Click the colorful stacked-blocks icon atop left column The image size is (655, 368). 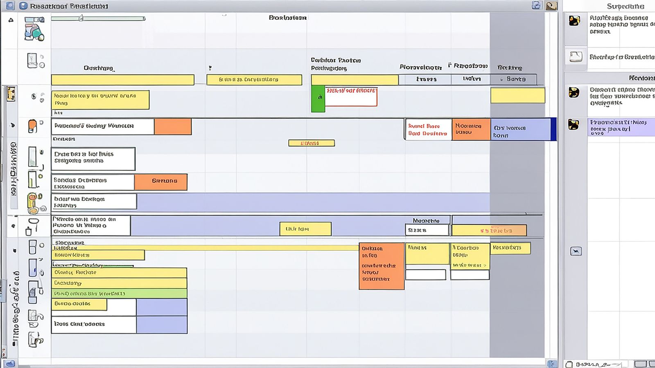[x=34, y=29]
